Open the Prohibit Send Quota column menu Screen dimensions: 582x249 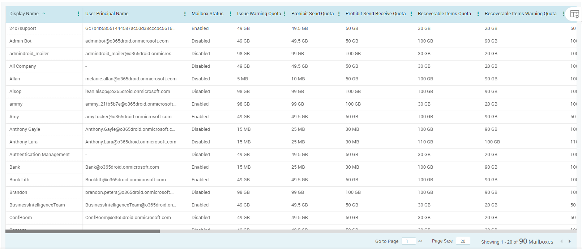(339, 14)
